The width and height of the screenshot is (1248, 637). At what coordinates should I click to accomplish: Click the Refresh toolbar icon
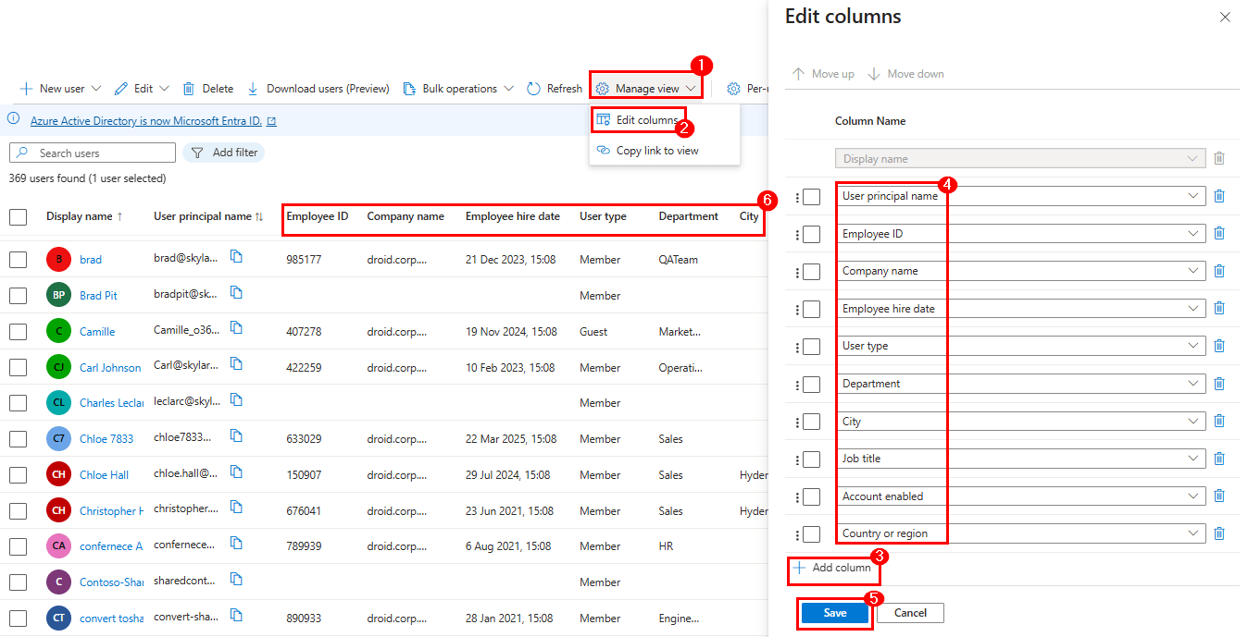[533, 89]
